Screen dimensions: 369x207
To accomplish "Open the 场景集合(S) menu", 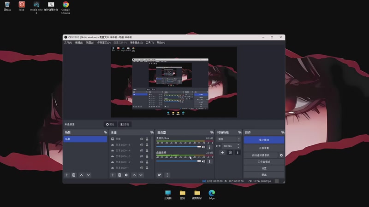I will 136,43.
